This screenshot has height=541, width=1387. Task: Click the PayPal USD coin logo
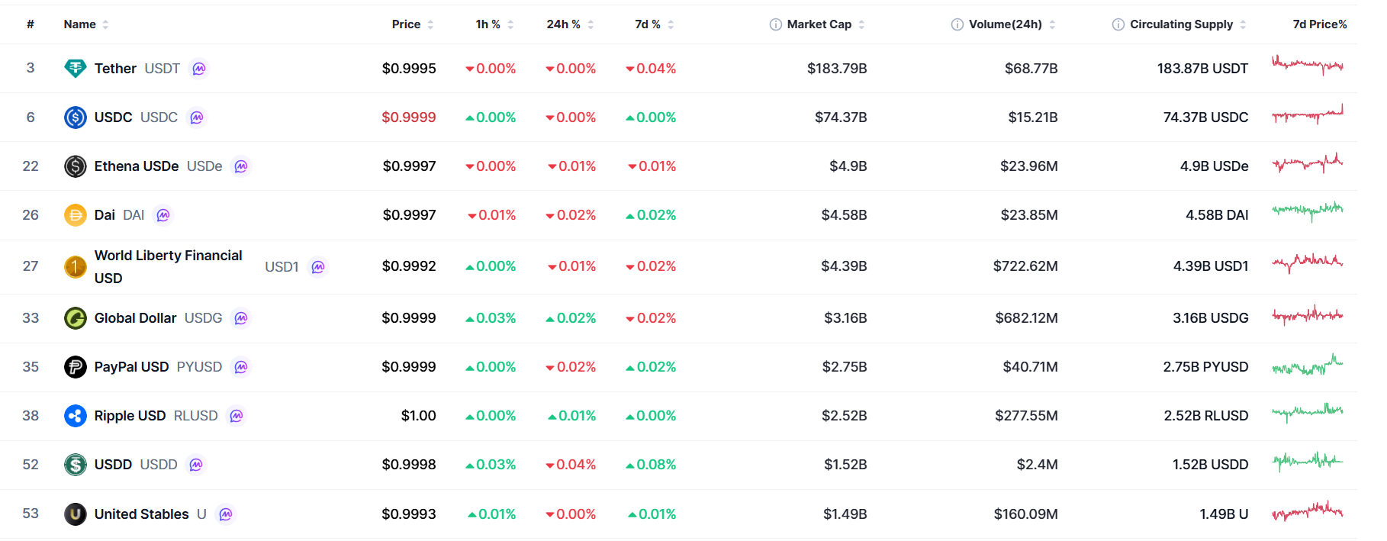tap(75, 367)
